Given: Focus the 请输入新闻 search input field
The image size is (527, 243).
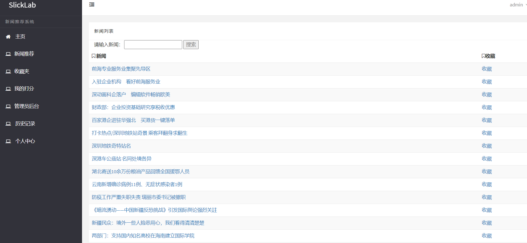Looking at the screenshot, I should [x=153, y=45].
